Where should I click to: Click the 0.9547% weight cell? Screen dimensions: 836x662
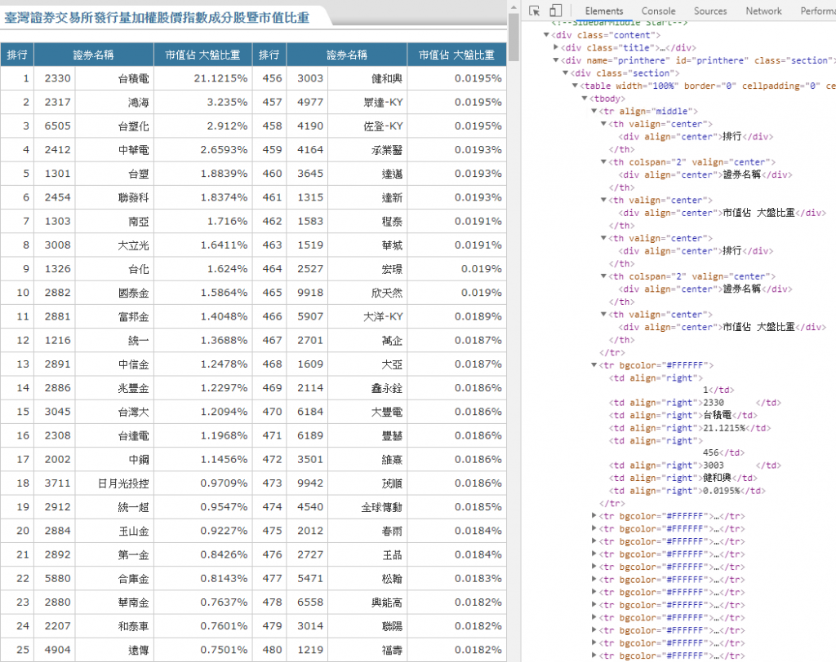coord(203,507)
